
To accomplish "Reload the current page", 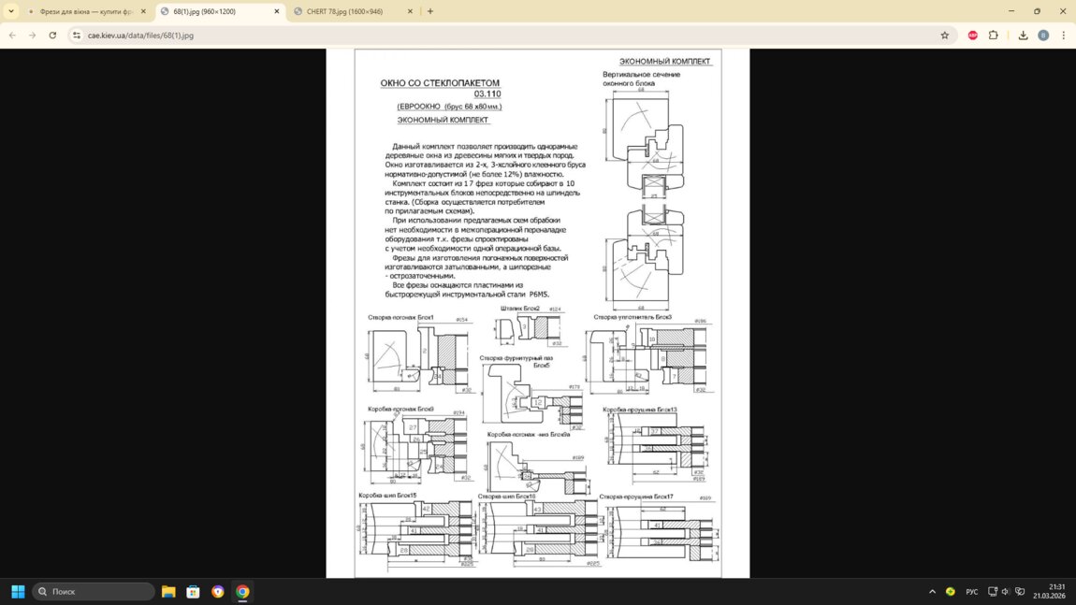I will click(x=52, y=36).
